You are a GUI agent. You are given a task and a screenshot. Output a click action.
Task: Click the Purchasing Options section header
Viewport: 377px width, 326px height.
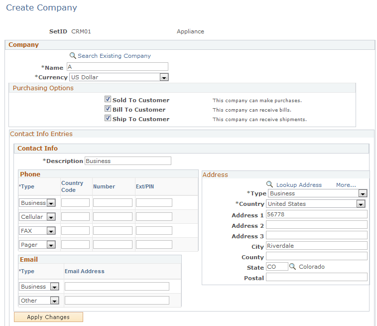point(43,88)
